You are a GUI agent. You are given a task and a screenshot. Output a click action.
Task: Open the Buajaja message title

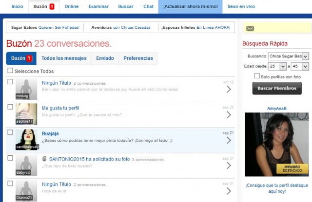50,133
